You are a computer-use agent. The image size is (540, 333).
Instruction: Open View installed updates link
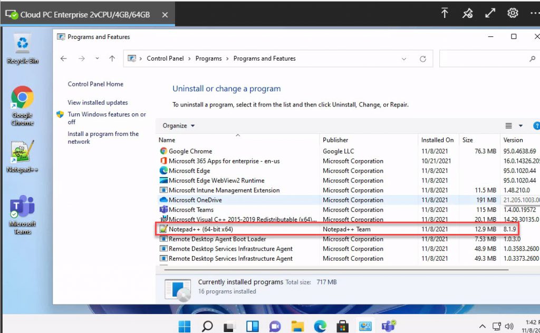click(98, 103)
